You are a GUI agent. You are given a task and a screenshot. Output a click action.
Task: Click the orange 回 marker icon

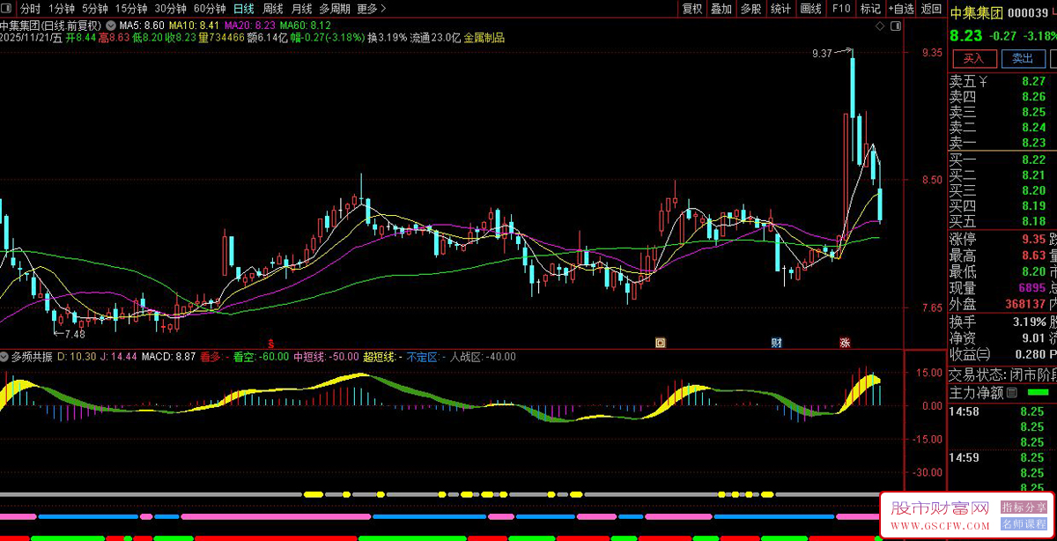pyautogui.click(x=660, y=342)
